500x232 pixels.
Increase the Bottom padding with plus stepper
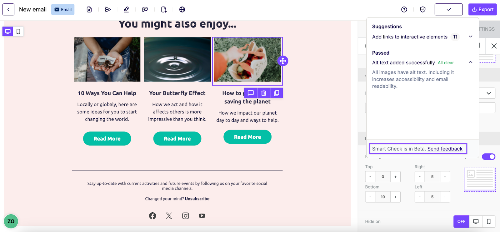tap(395, 197)
